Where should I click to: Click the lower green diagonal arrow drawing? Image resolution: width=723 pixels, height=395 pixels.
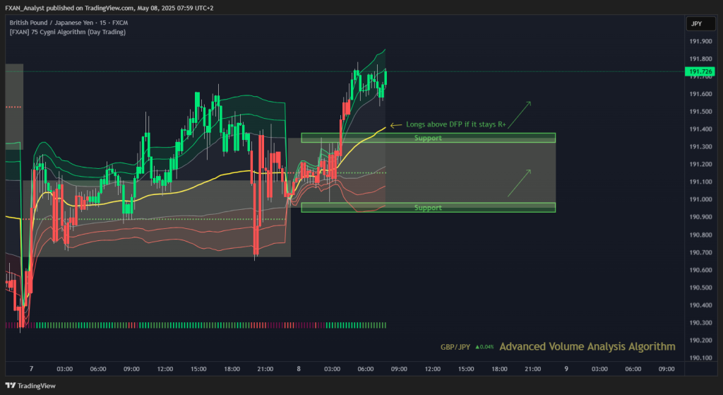pos(519,183)
